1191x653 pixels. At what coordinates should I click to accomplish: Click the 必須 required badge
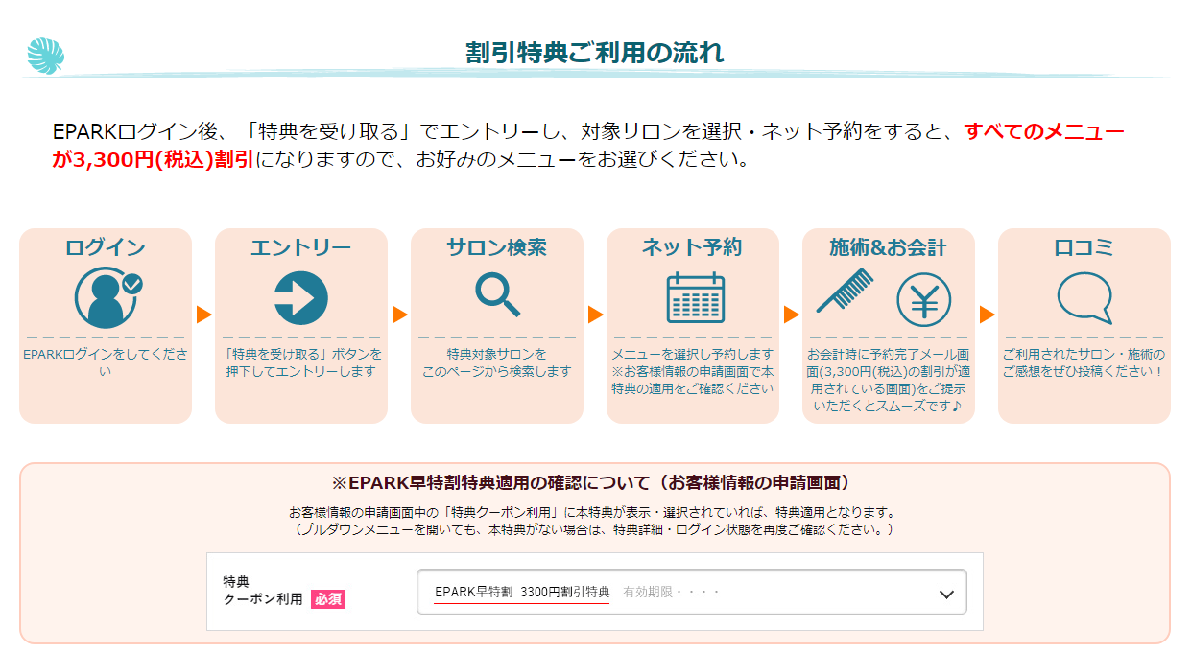(x=327, y=599)
